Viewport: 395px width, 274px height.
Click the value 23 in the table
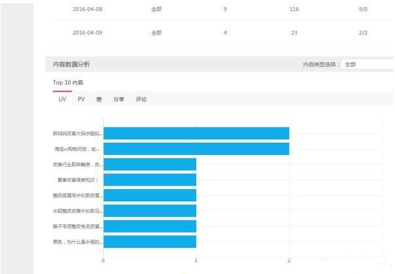(294, 33)
